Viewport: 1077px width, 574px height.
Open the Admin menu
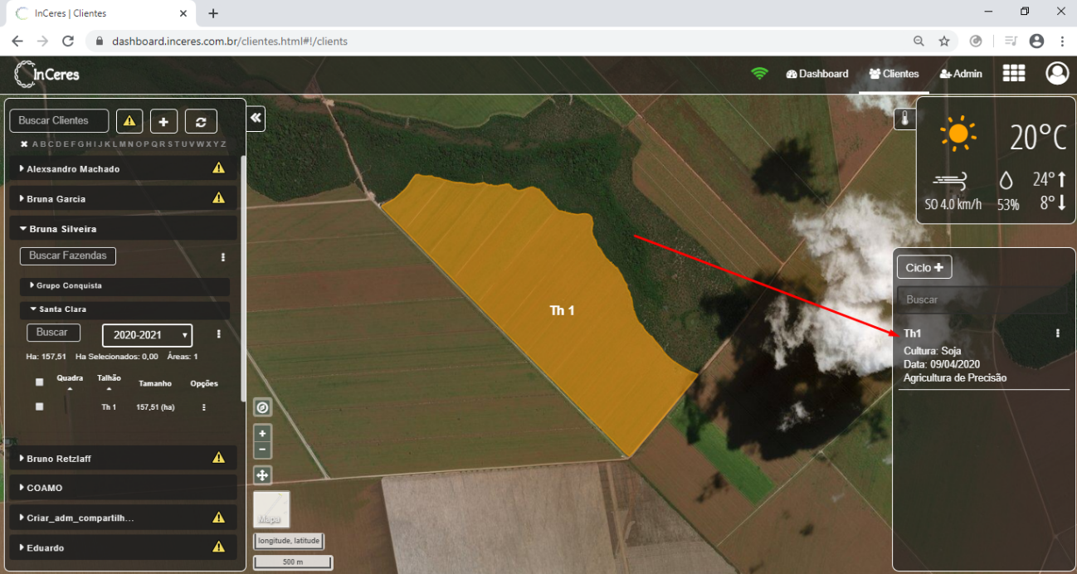click(x=961, y=74)
